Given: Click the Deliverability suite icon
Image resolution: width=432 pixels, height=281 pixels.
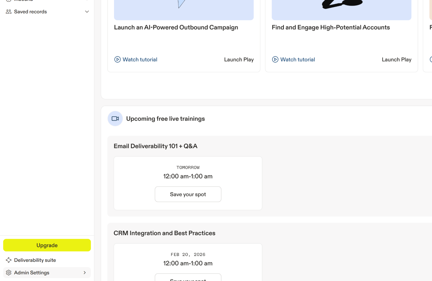Looking at the screenshot, I should 9,260.
